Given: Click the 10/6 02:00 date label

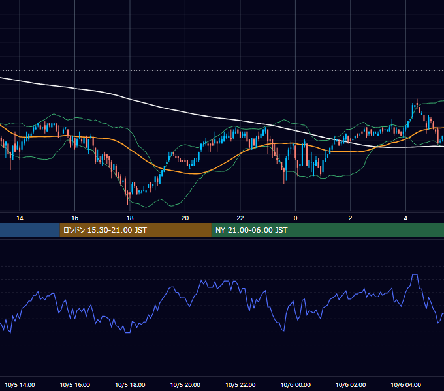Looking at the screenshot, I should (351, 384).
